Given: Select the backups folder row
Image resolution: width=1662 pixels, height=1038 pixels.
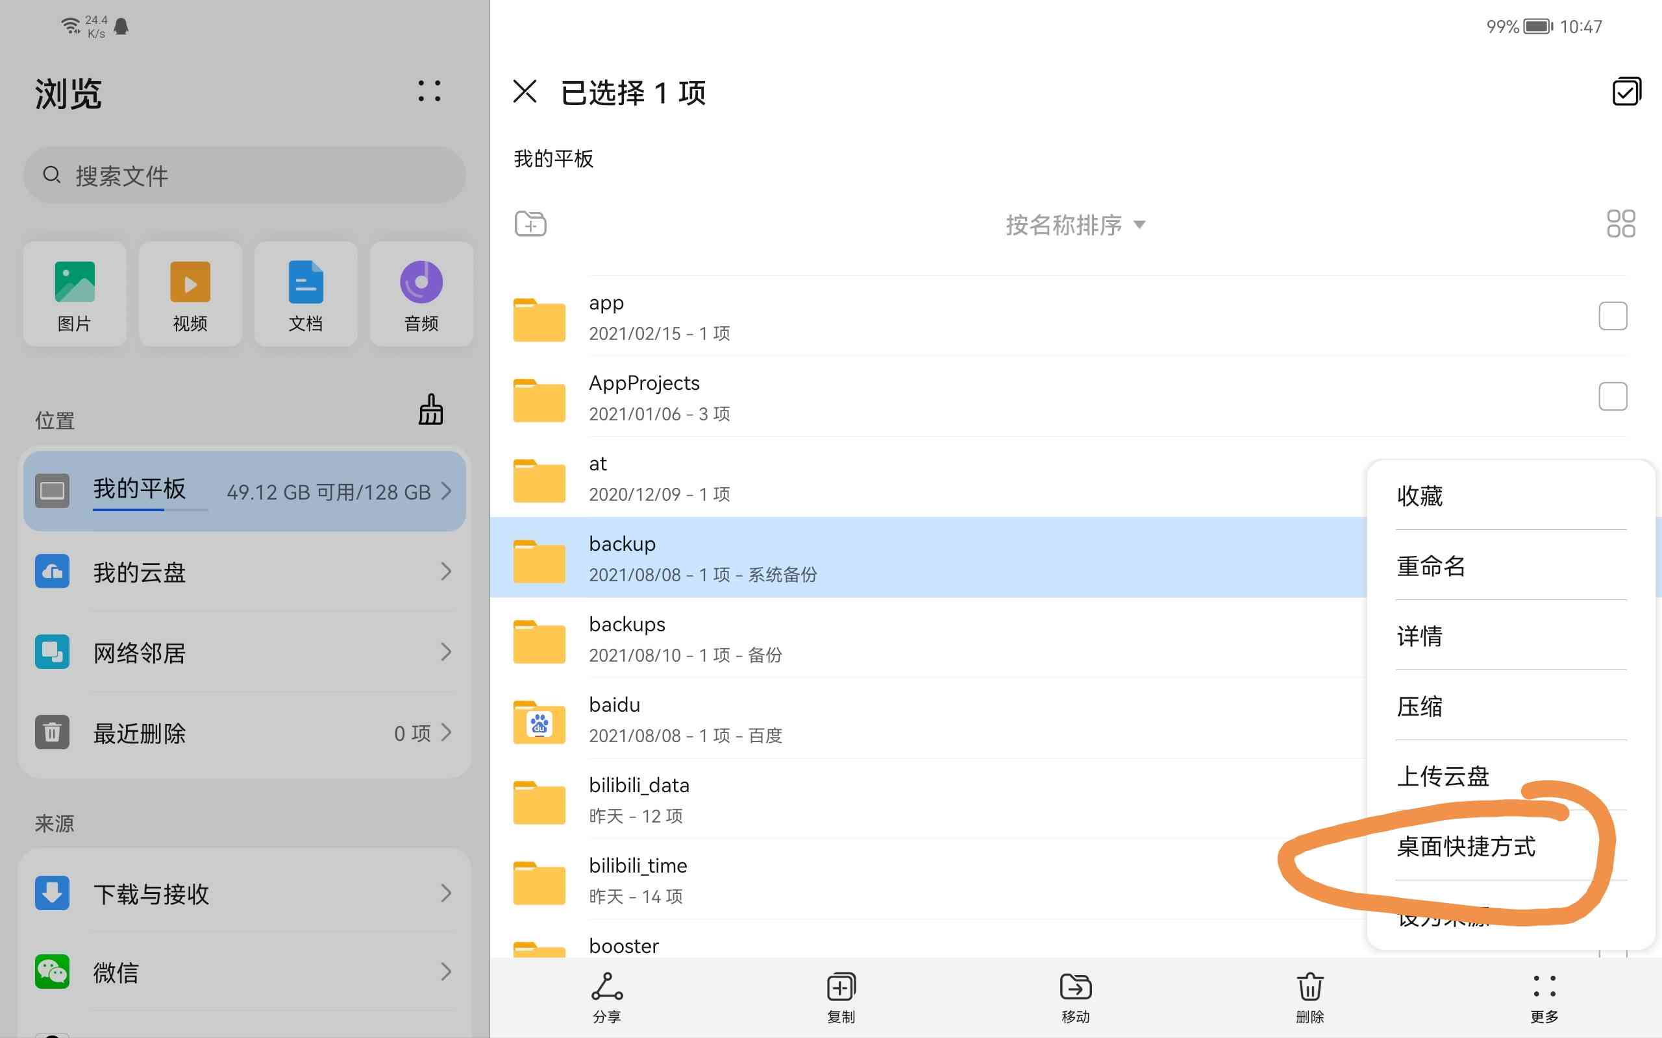Looking at the screenshot, I should pyautogui.click(x=928, y=638).
